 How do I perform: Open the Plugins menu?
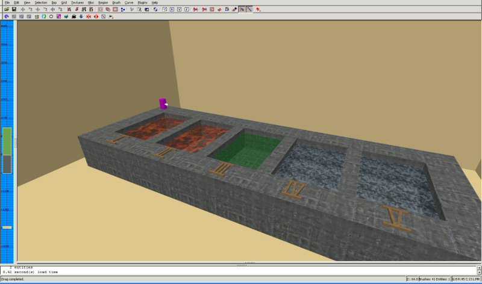point(143,2)
